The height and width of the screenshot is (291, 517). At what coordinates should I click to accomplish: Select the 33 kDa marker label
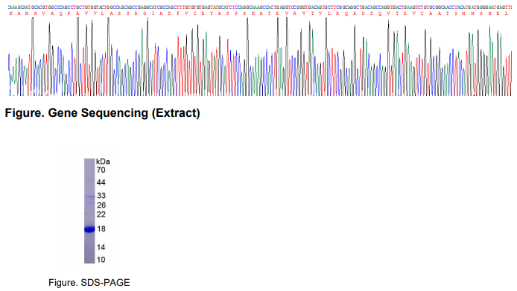coord(101,196)
